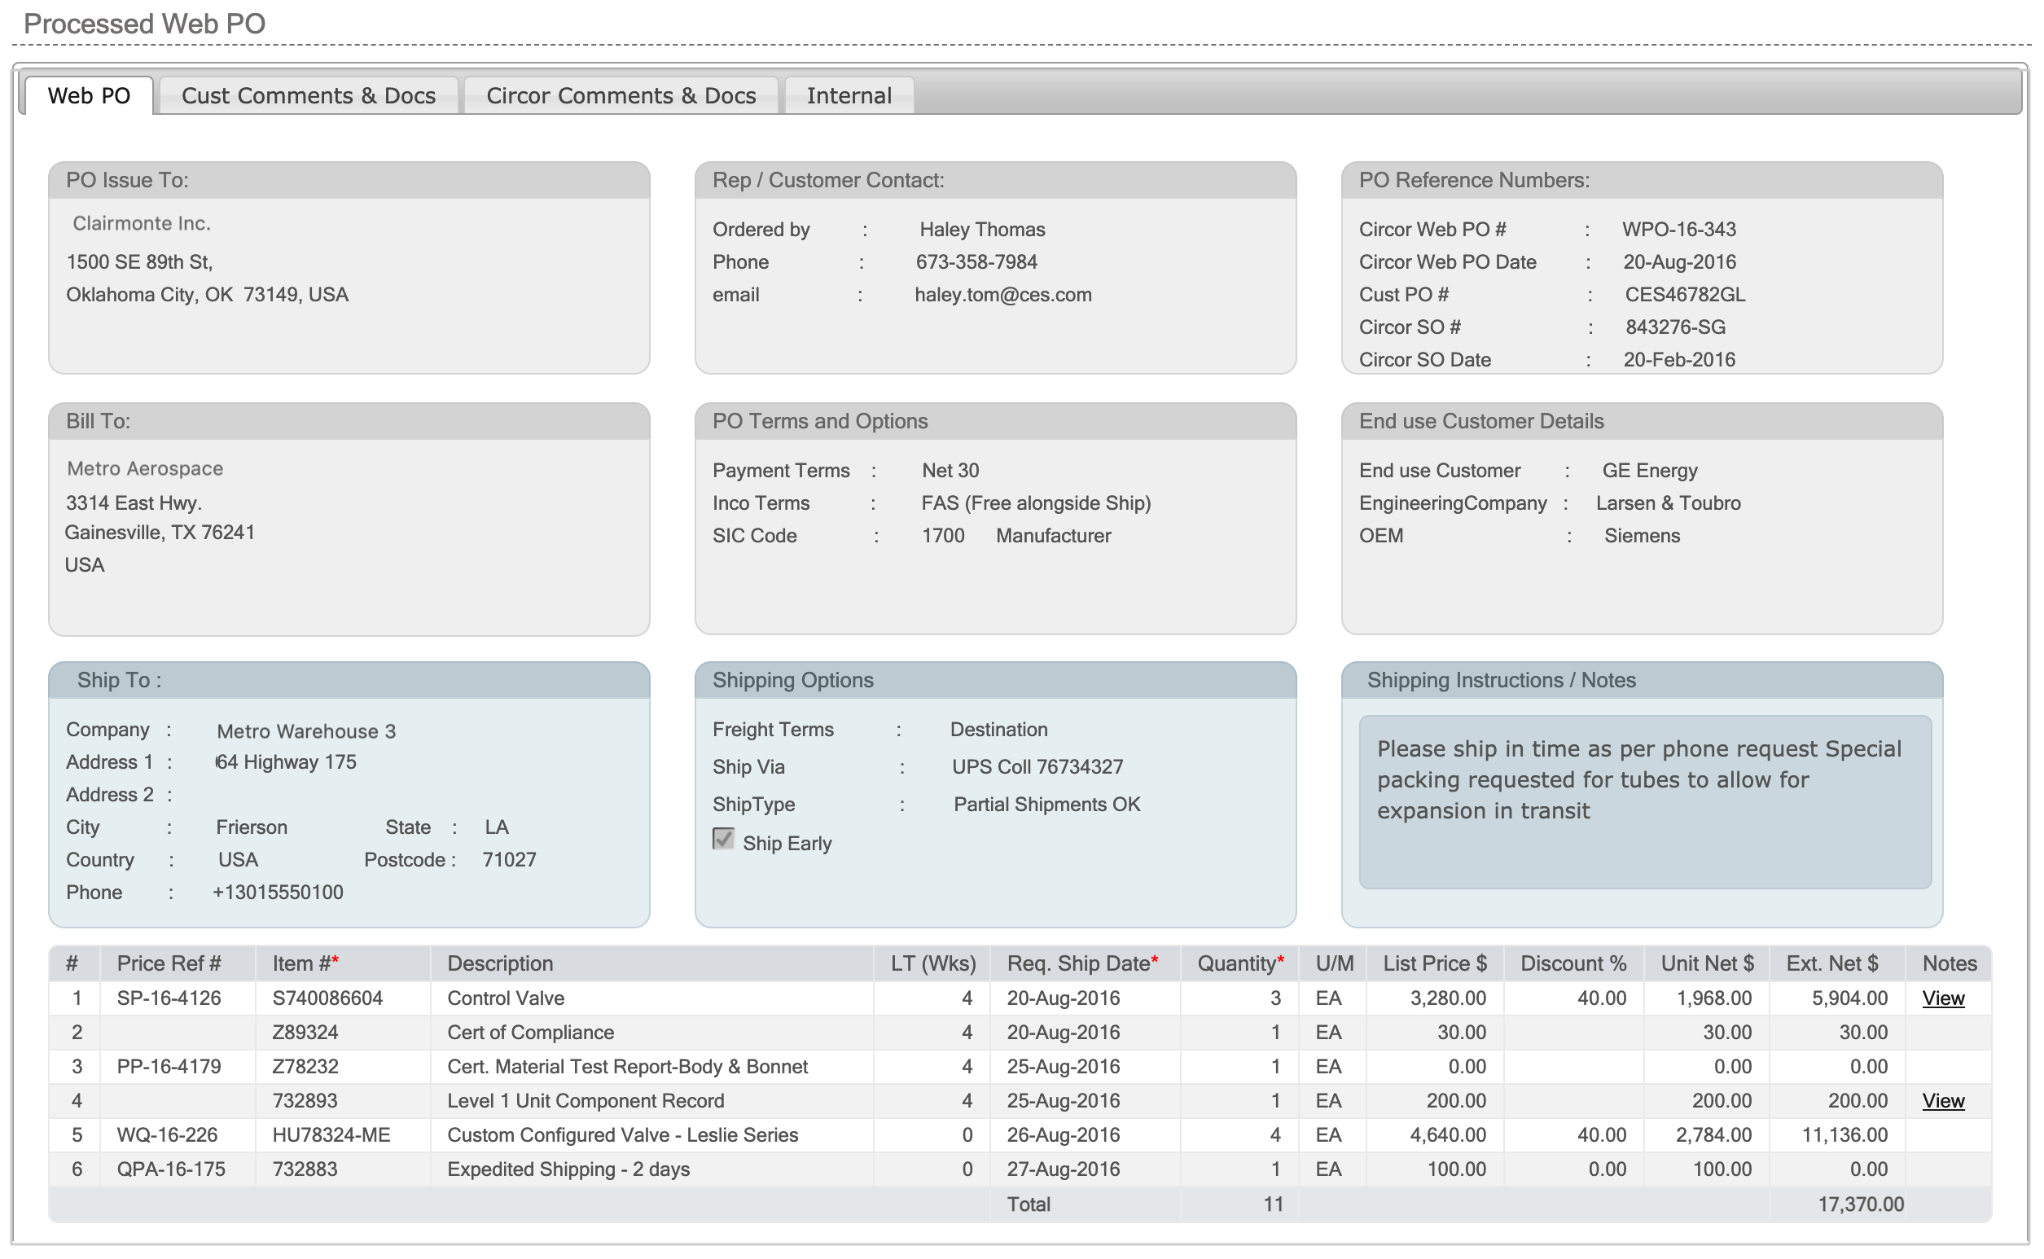Viewport: 2044px width, 1259px height.
Task: Click Circor SO Date 20-Feb-2016
Action: [1679, 360]
